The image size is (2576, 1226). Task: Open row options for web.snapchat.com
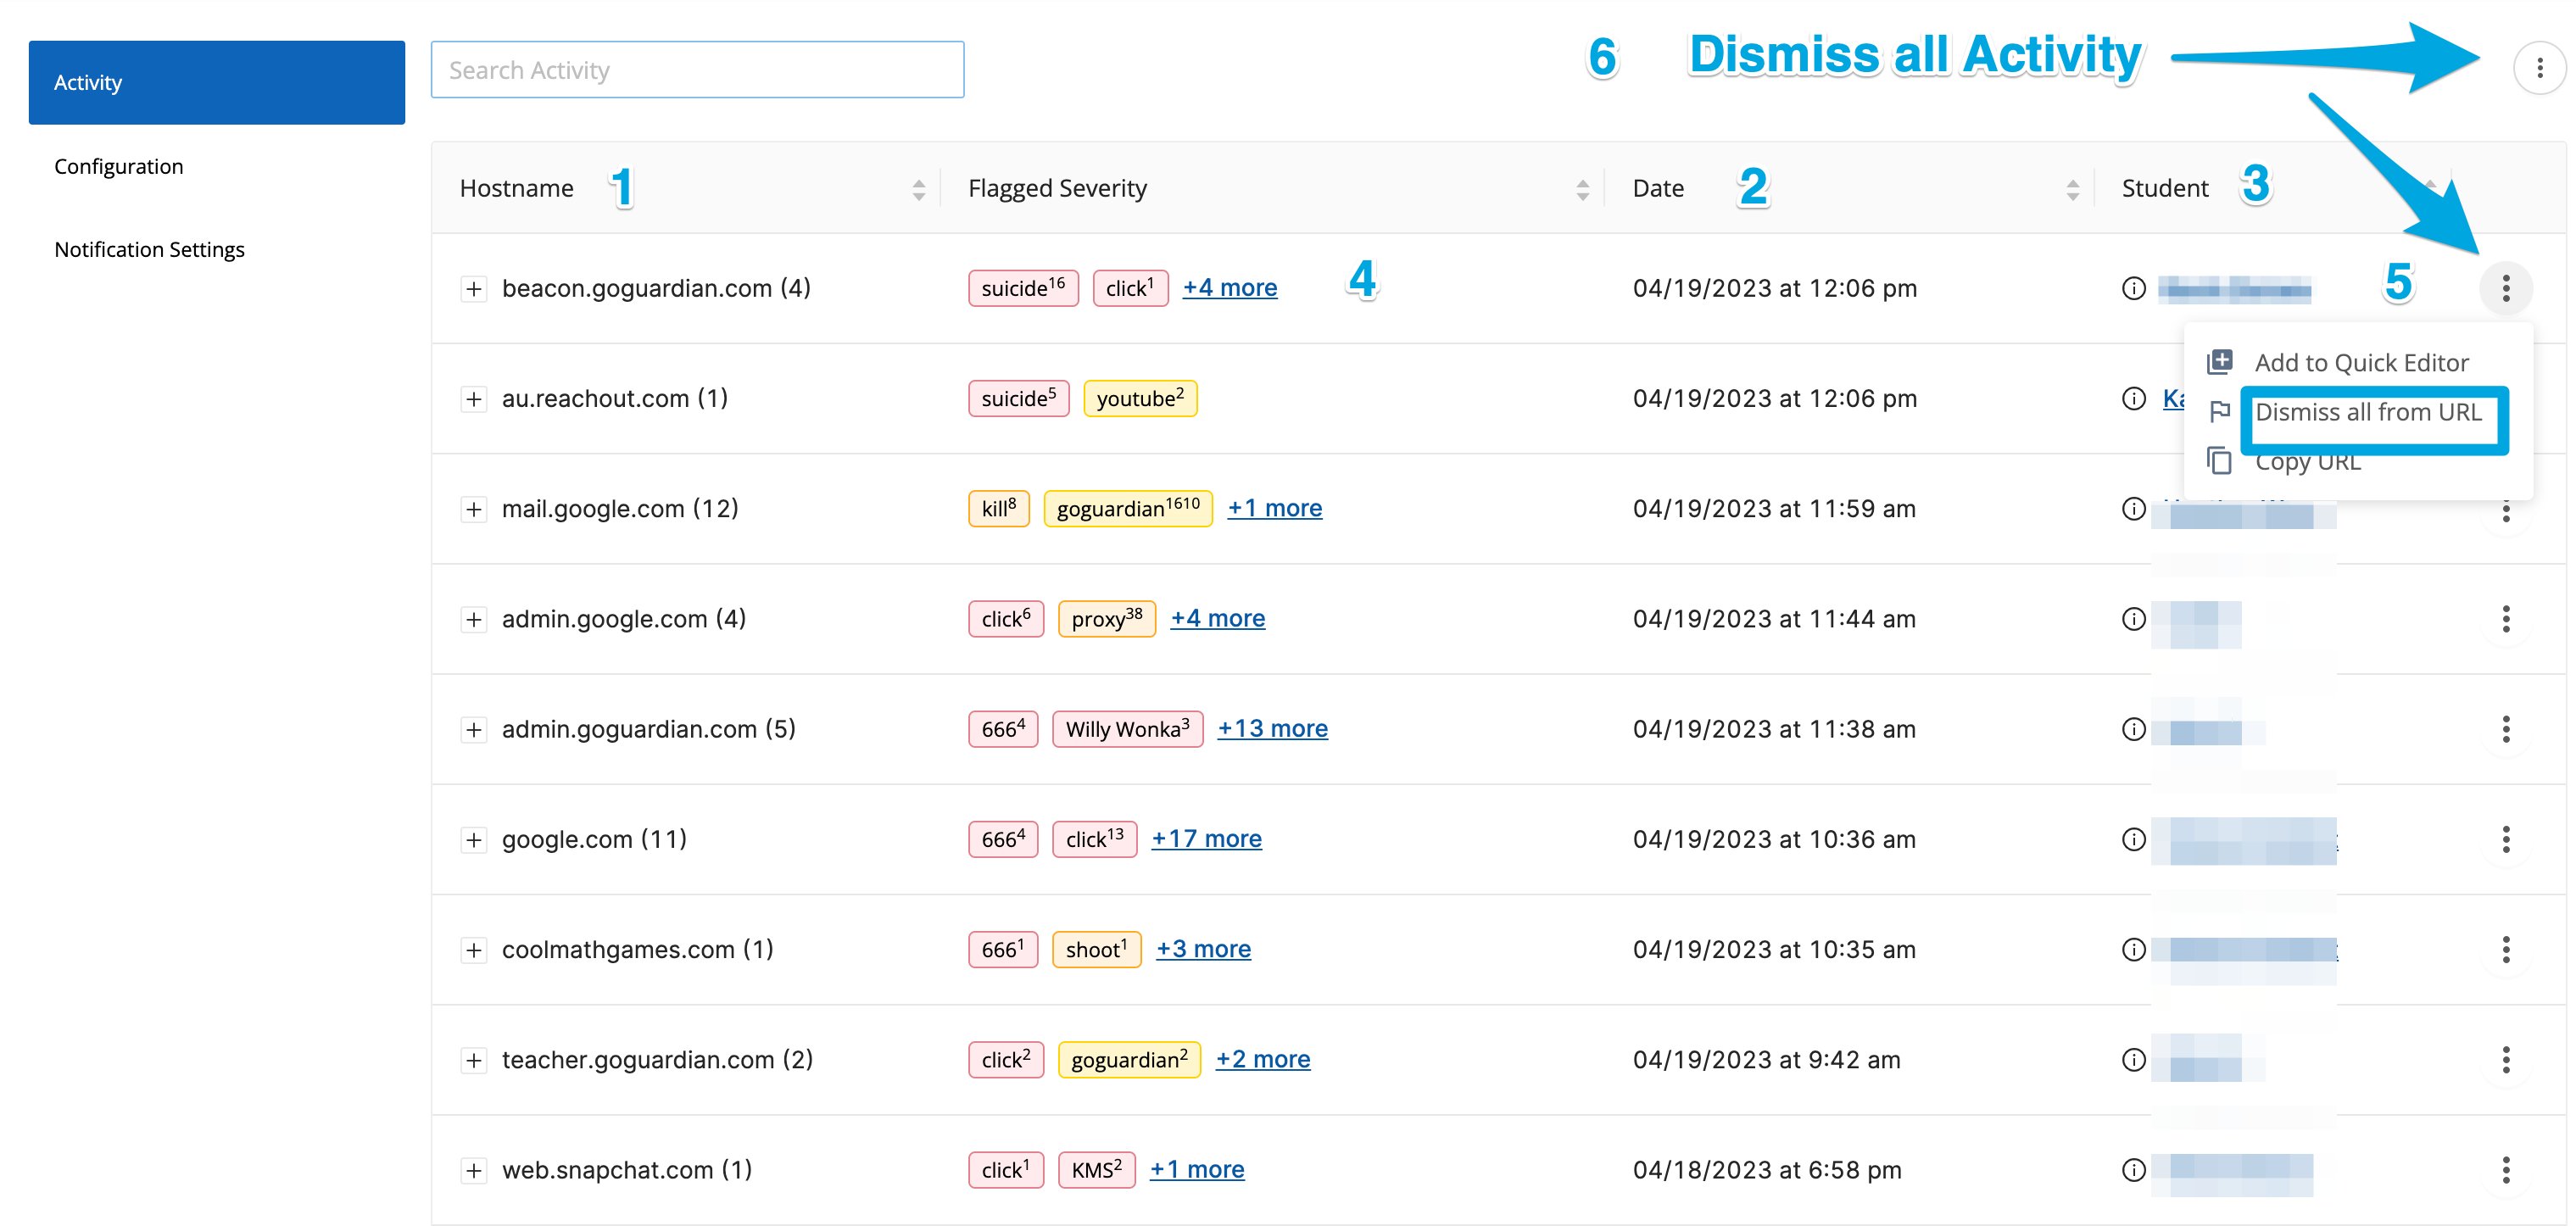[2505, 1170]
